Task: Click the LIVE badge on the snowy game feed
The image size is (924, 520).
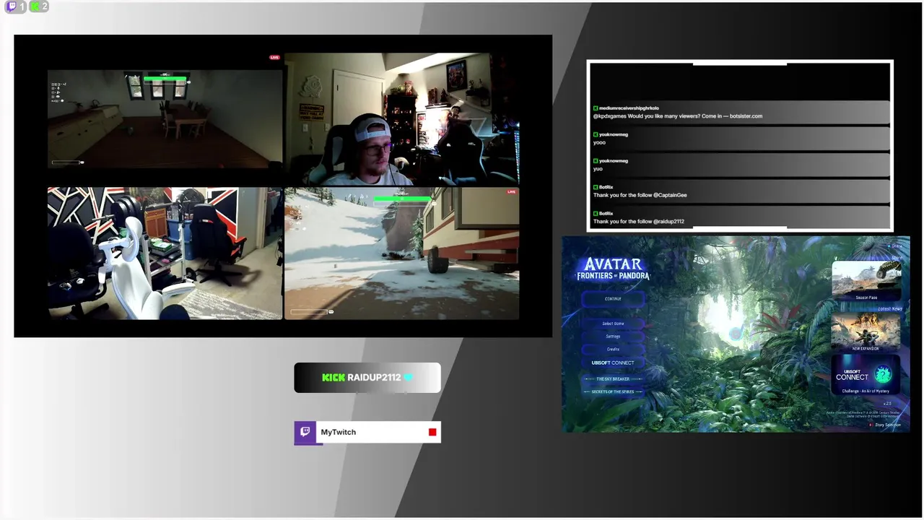Action: pos(512,192)
